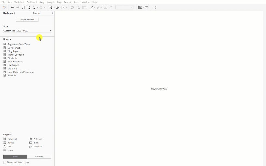Open the Story menu
Viewport: 266px width, 166px height.
click(42, 2)
